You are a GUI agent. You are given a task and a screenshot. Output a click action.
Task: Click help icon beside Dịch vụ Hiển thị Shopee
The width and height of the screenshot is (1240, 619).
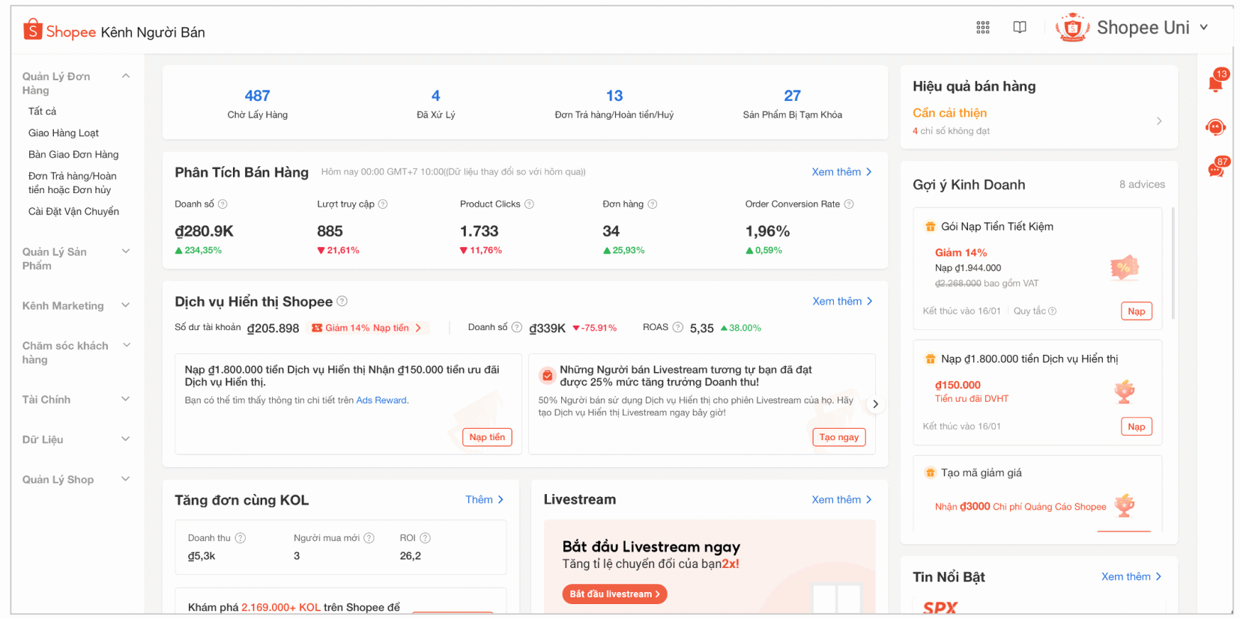point(342,301)
